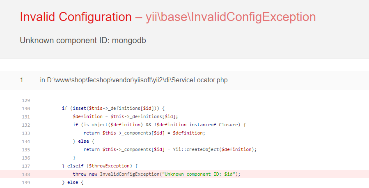Image resolution: width=369 pixels, height=188 pixels.
Task: Click line number 130 in the gutter
Action: click(x=26, y=109)
